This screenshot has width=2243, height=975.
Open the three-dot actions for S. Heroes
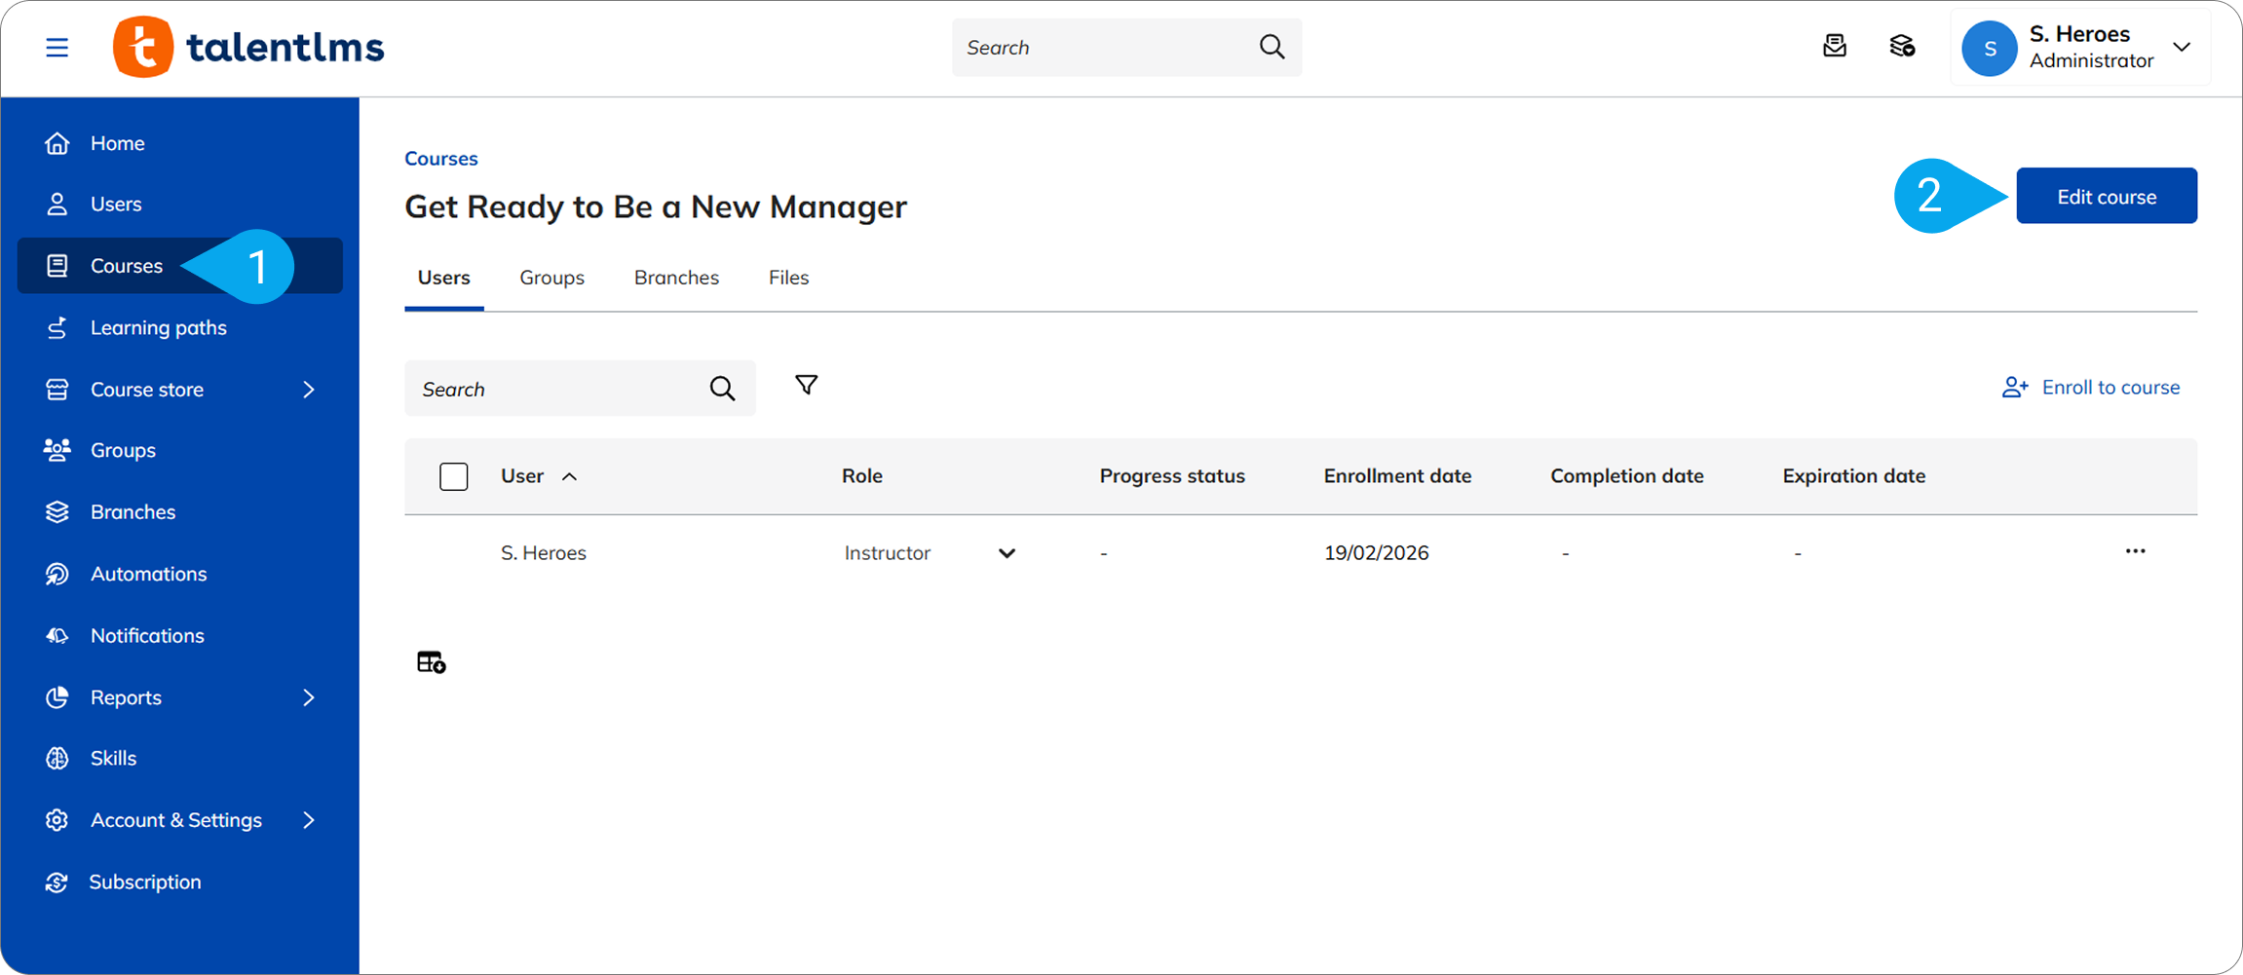point(2135,551)
